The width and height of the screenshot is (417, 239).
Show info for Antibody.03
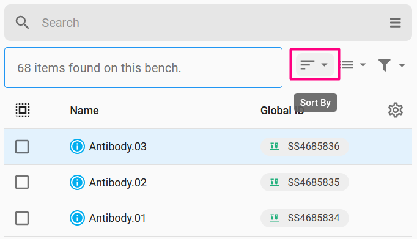point(77,147)
